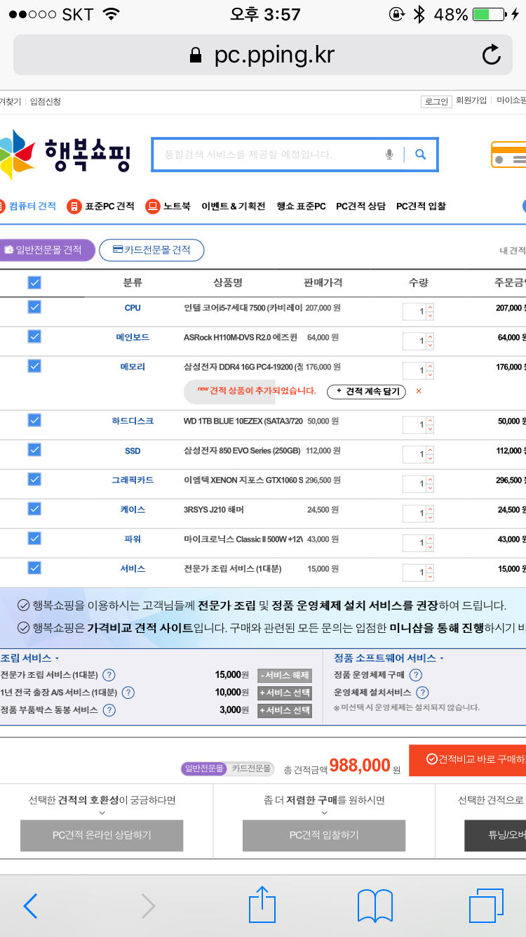The width and height of the screenshot is (526, 937).
Task: Go back with Safari back arrow
Action: (x=30, y=905)
